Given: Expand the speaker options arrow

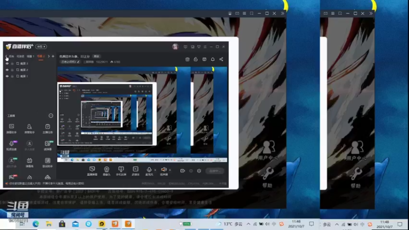Looking at the screenshot, I should click(170, 170).
